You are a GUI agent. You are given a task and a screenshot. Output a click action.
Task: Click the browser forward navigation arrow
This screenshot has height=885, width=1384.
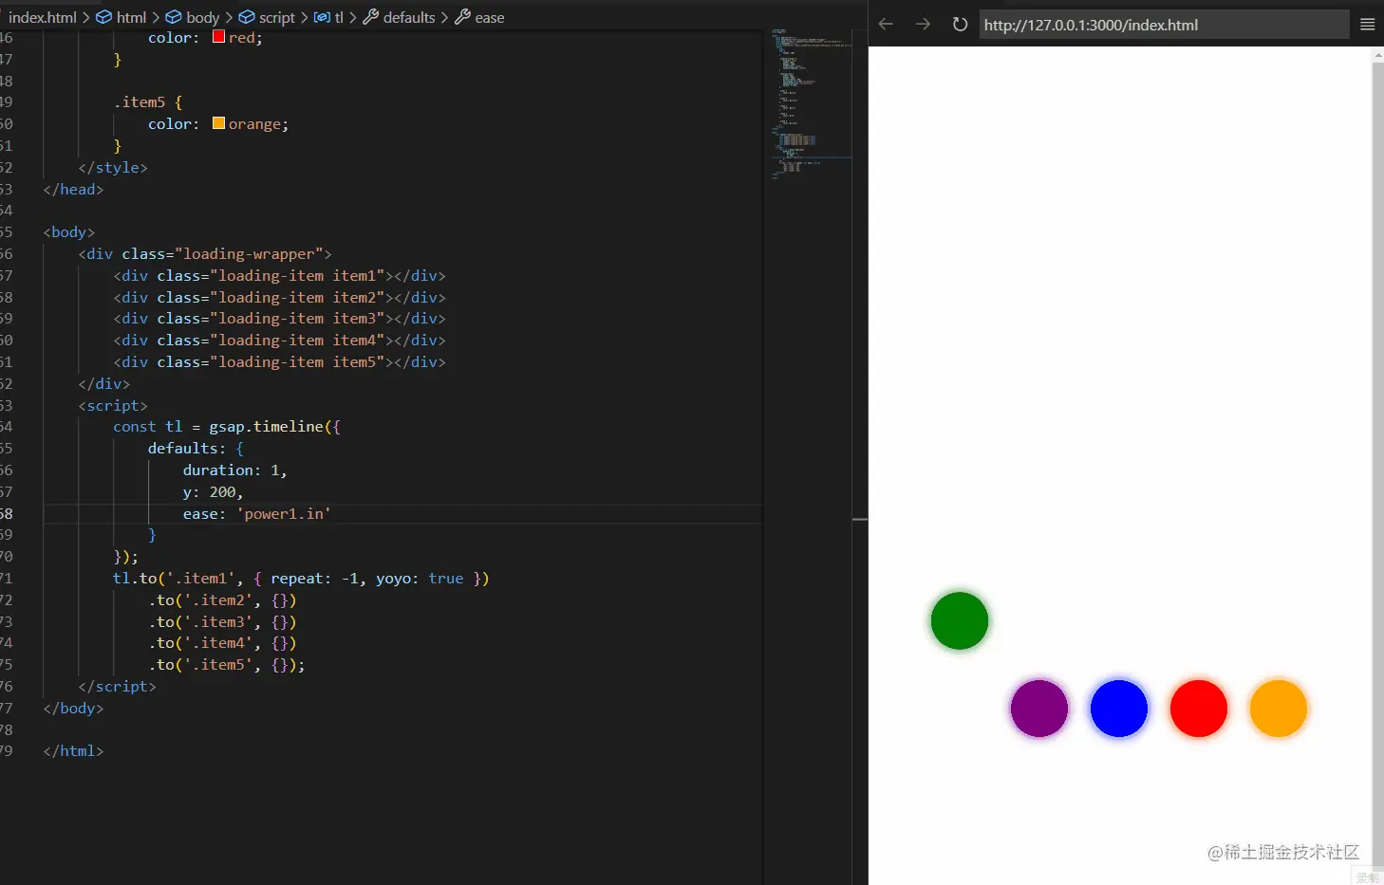pos(922,24)
